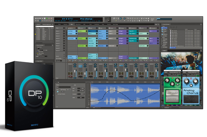Switch to the Tracks tab

pos(59,24)
